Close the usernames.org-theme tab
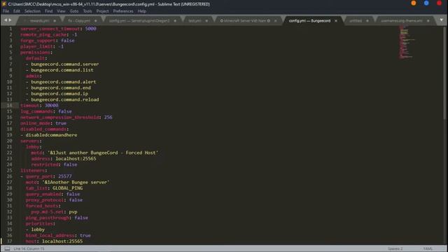448x252 pixels. [x=428, y=21]
